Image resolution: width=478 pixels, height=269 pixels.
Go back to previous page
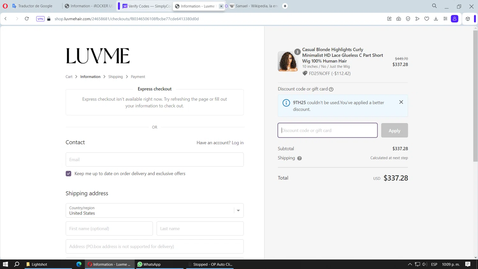[x=6, y=19]
